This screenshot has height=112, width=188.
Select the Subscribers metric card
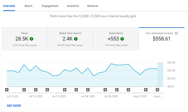point(116,39)
